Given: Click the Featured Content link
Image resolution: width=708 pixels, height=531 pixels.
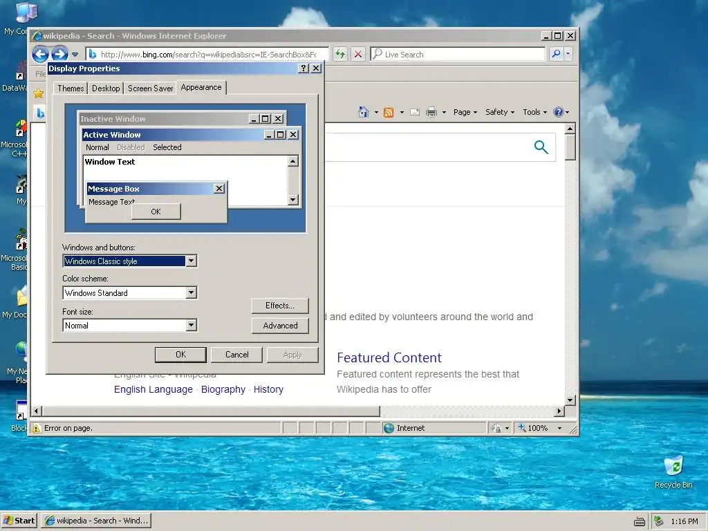Looking at the screenshot, I should pos(389,357).
